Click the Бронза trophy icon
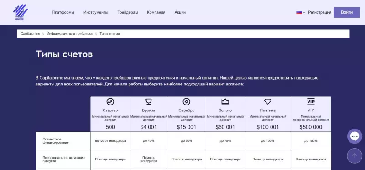This screenshot has width=365, height=170. point(149,101)
